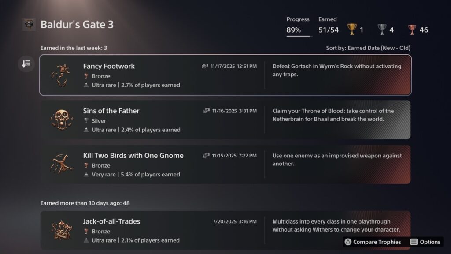Open the Options menu button
This screenshot has width=451, height=254.
pyautogui.click(x=425, y=242)
